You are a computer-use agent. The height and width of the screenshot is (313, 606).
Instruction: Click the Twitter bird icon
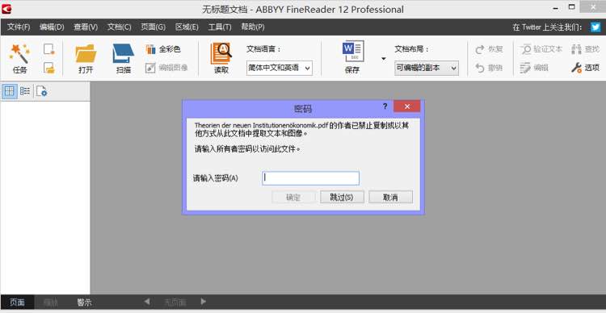coord(595,27)
